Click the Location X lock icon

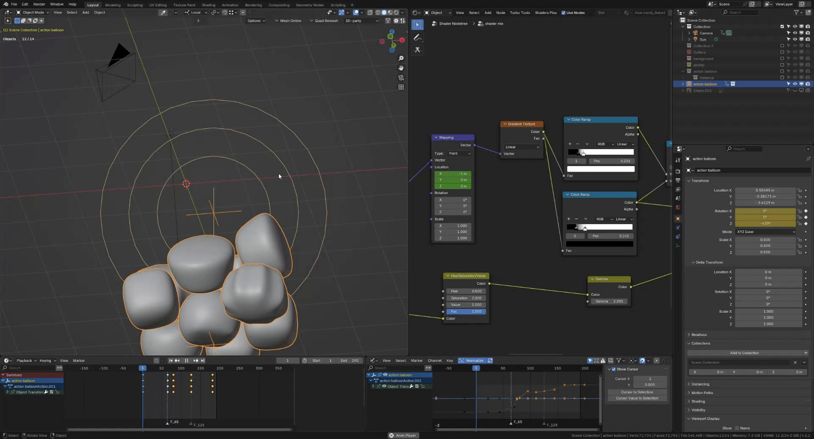(x=799, y=190)
